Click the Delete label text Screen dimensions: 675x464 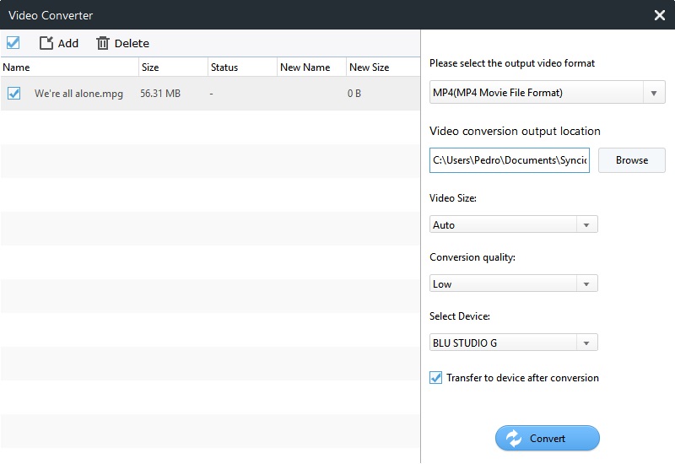132,44
